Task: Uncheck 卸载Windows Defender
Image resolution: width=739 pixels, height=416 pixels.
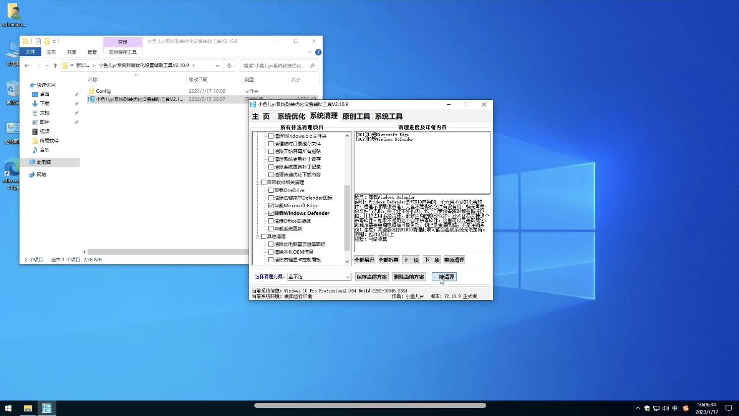Action: (x=271, y=213)
